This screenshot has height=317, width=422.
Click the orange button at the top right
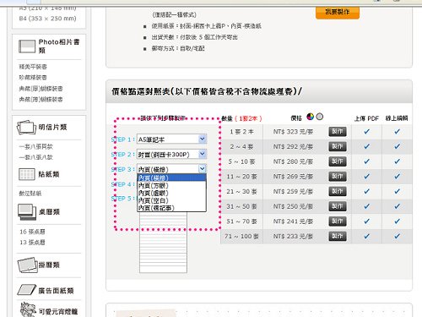tap(338, 12)
